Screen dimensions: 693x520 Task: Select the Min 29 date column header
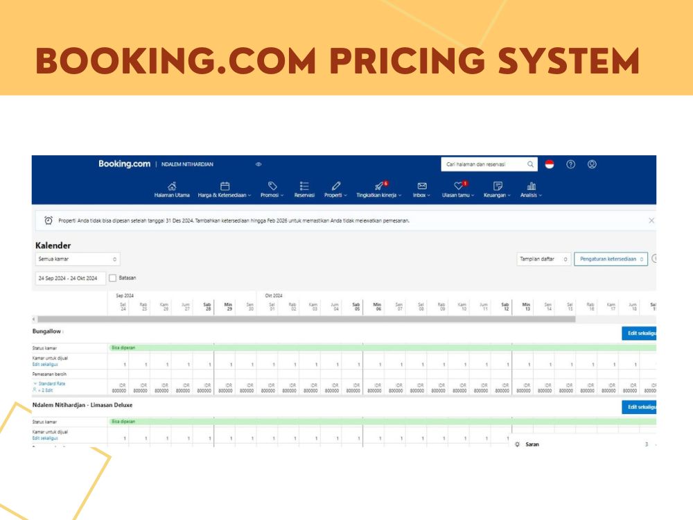(228, 306)
